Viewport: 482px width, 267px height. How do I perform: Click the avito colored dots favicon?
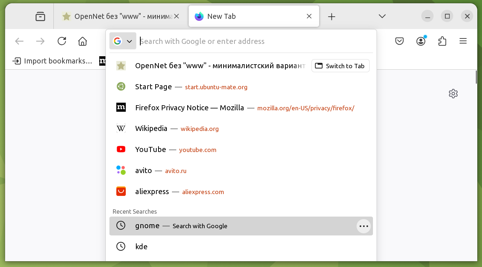(x=121, y=170)
